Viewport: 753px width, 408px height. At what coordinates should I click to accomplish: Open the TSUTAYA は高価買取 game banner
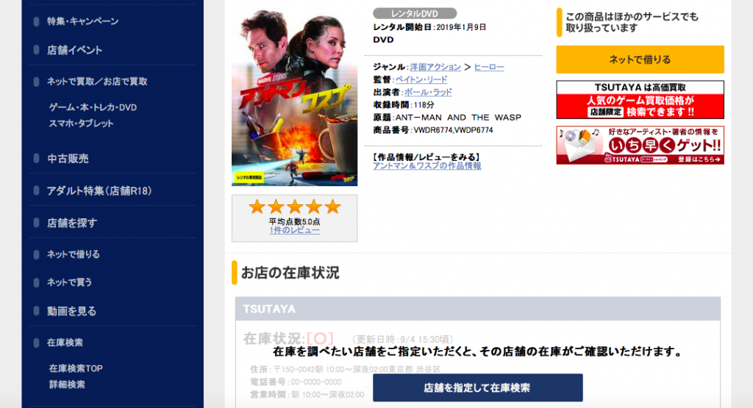pos(640,100)
